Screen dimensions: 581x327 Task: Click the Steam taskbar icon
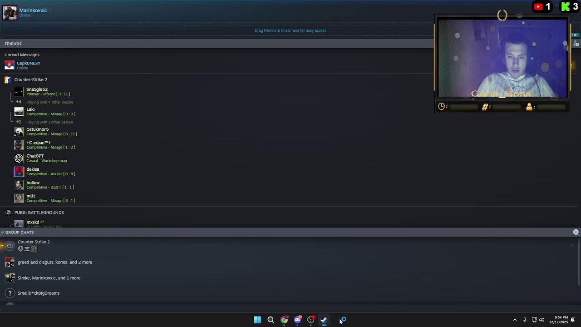324,320
